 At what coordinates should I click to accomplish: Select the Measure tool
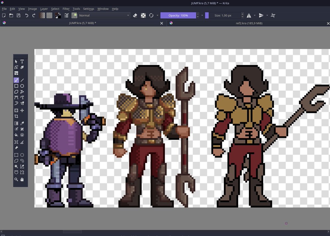[x=22, y=142]
